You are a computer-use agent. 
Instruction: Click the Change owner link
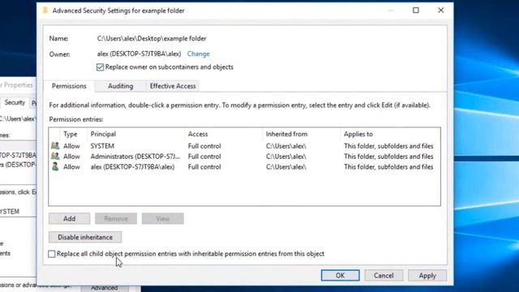198,54
